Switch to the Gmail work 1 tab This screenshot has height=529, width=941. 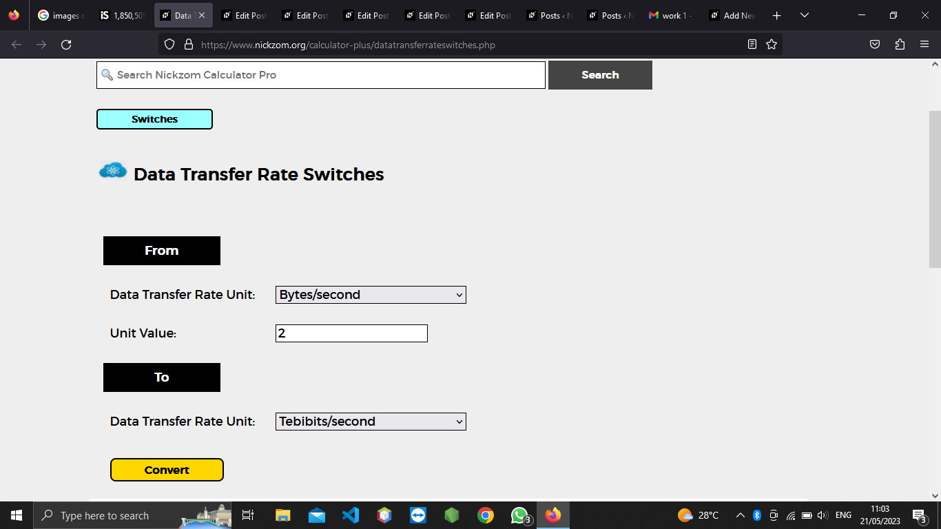click(670, 15)
